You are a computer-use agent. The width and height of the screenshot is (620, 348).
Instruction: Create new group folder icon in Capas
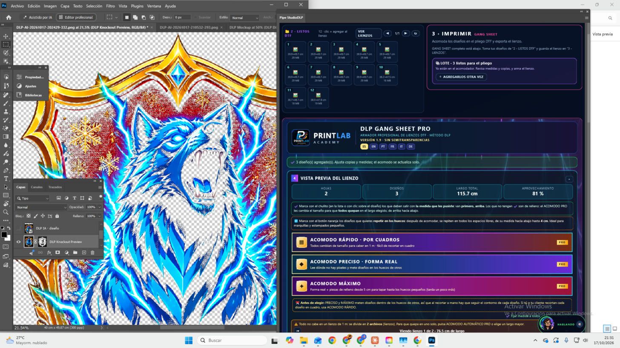coord(75,252)
